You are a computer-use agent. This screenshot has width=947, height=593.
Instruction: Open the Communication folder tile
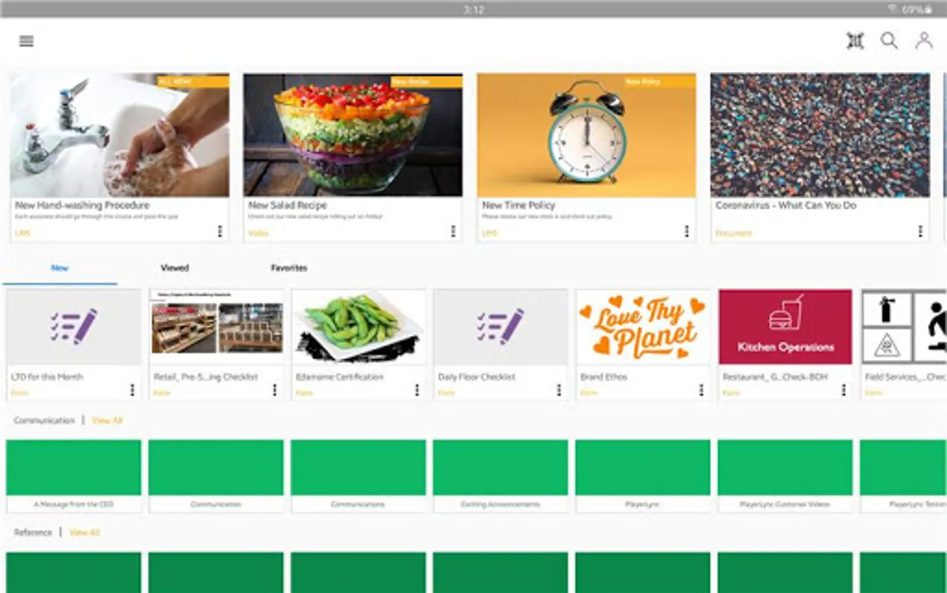click(216, 476)
